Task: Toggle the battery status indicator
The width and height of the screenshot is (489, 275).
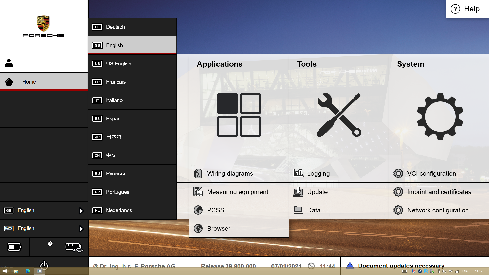Action: coord(15,247)
